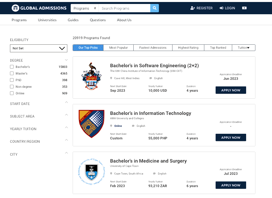Screen dimensions: 272x198
Task: Click the currency banknote icon in header
Action: pyautogui.click(x=244, y=8)
